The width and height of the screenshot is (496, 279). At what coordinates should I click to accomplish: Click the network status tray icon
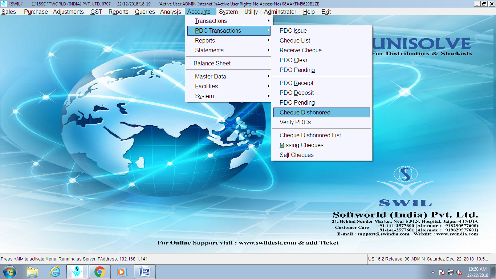point(451,272)
